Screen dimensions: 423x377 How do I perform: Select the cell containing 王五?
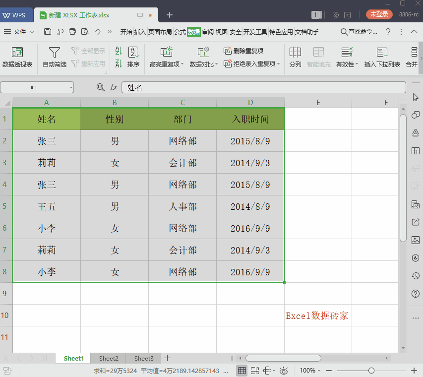pyautogui.click(x=47, y=206)
